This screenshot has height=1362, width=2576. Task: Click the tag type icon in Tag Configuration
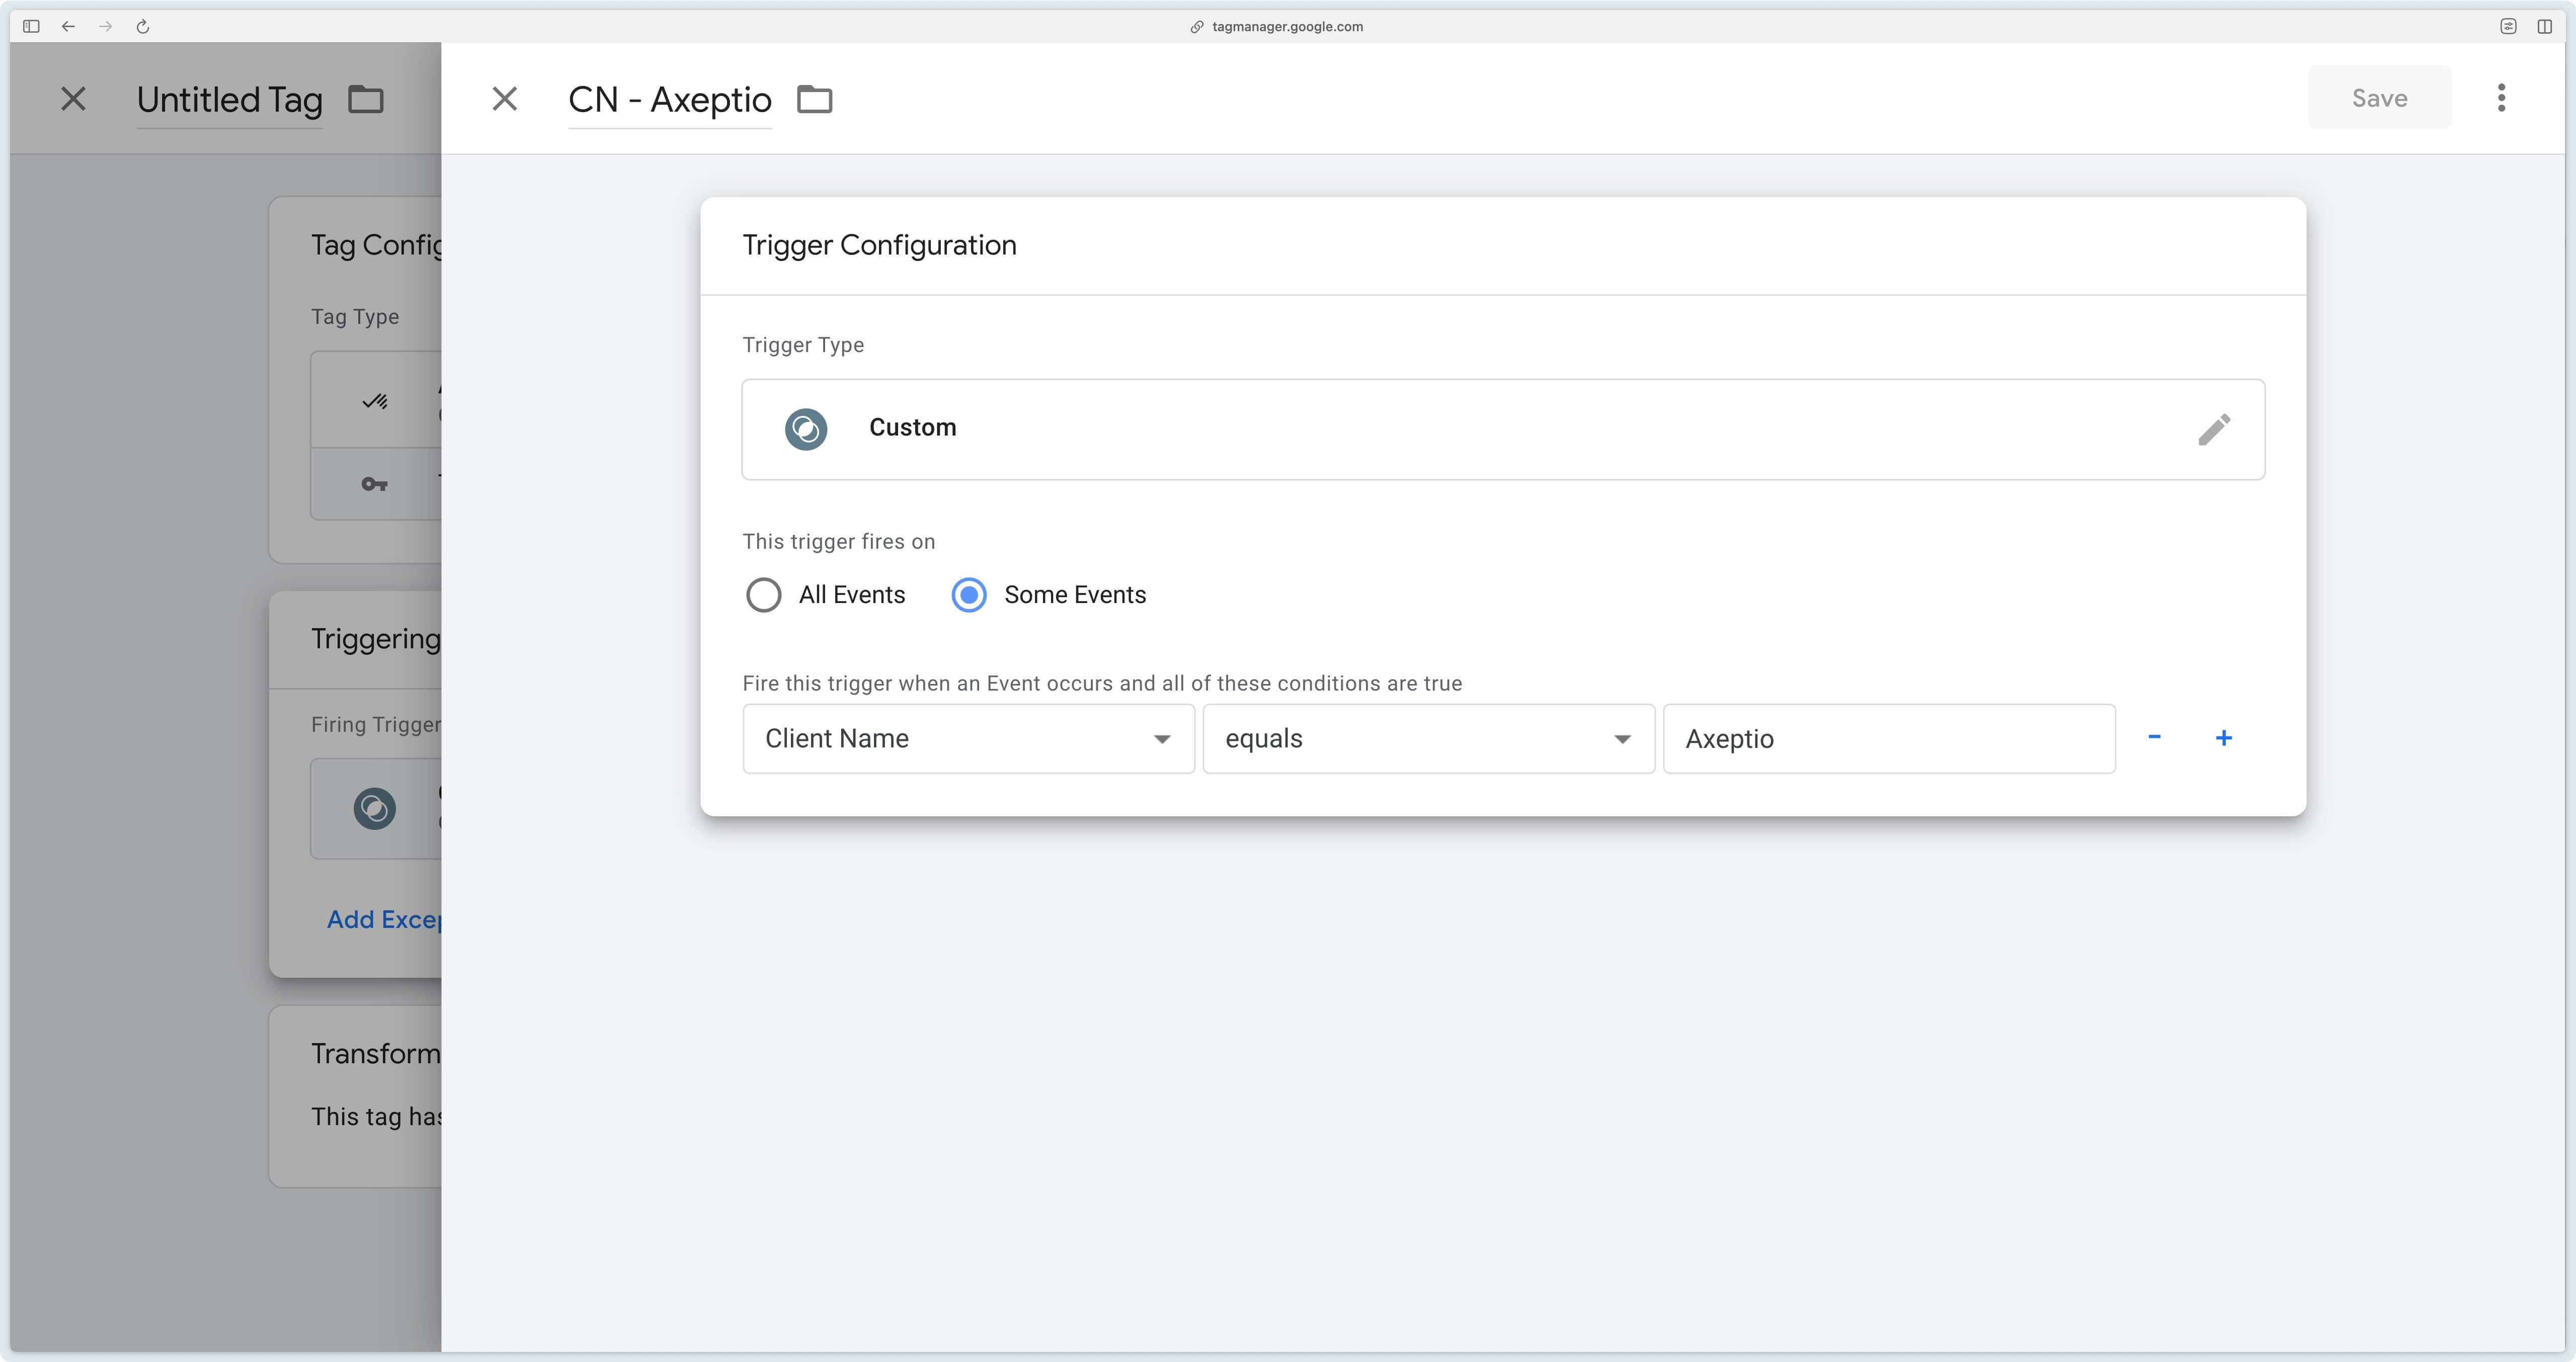[374, 401]
